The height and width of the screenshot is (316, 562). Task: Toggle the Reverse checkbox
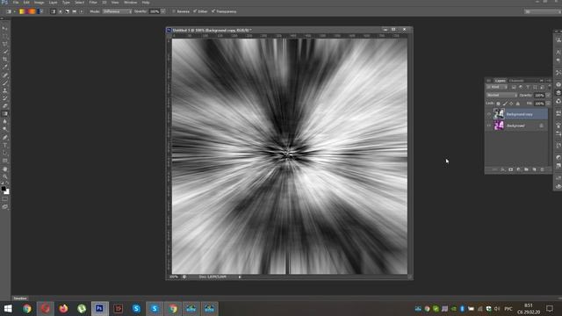click(174, 11)
